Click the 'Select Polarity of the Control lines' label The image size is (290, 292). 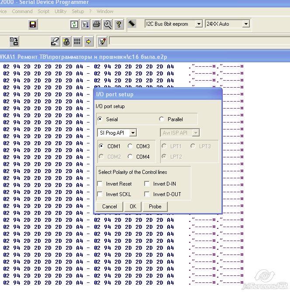132,172
